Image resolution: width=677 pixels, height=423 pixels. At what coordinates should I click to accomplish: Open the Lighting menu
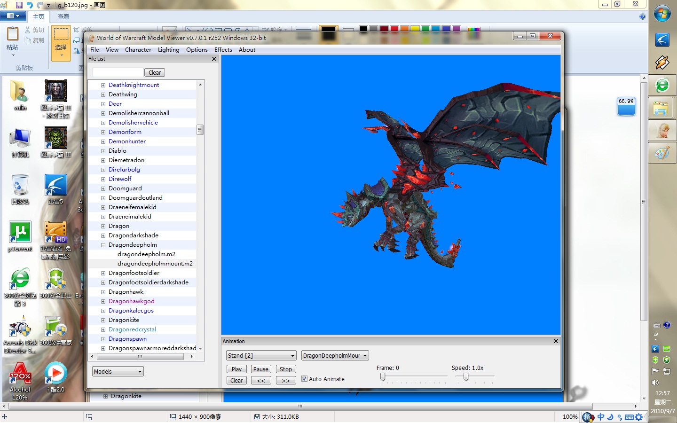[x=169, y=50]
